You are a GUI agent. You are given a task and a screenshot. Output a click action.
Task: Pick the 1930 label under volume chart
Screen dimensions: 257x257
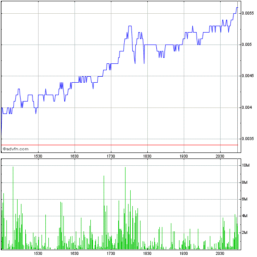pyautogui.click(x=184, y=254)
